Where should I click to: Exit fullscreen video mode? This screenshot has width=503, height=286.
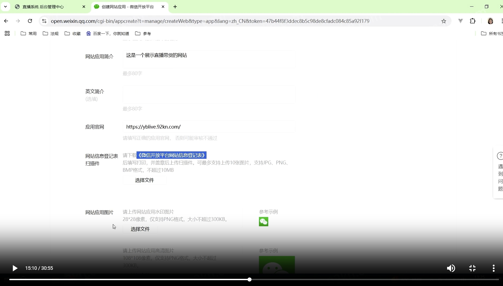472,268
